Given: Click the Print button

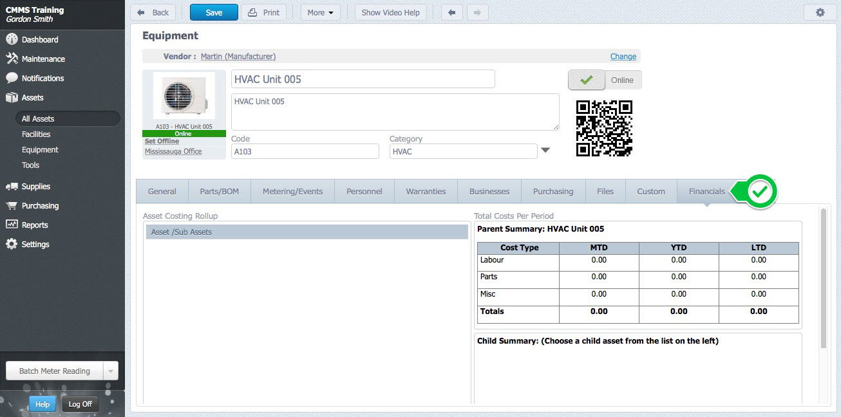Looking at the screenshot, I should pos(264,12).
